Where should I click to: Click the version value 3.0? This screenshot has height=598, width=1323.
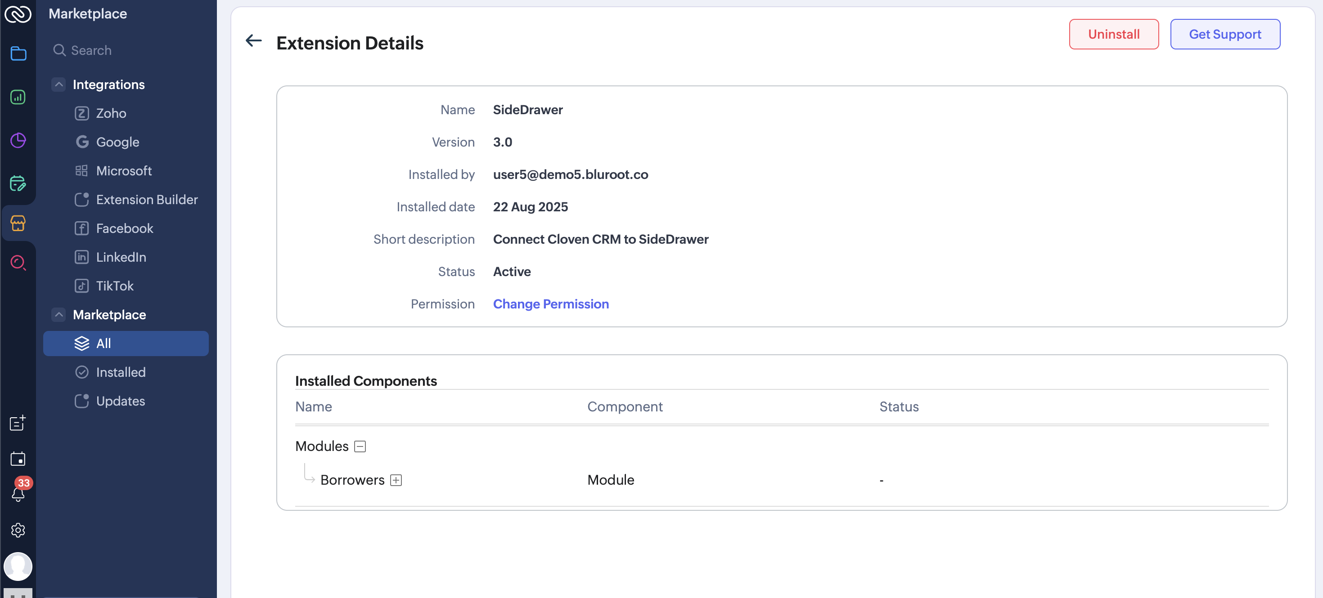pyautogui.click(x=502, y=142)
